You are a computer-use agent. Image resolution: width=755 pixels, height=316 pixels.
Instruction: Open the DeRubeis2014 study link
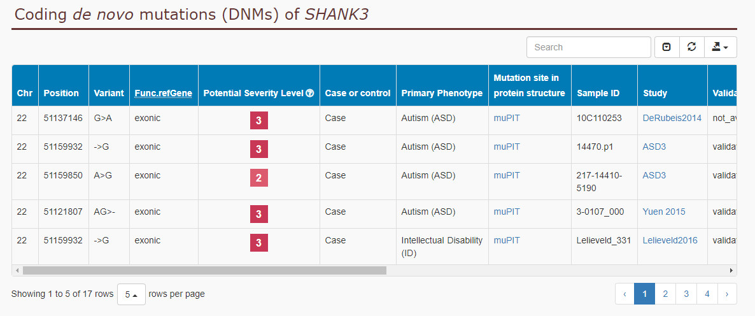tap(672, 118)
